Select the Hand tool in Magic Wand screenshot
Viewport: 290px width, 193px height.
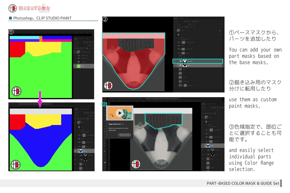click(104, 151)
